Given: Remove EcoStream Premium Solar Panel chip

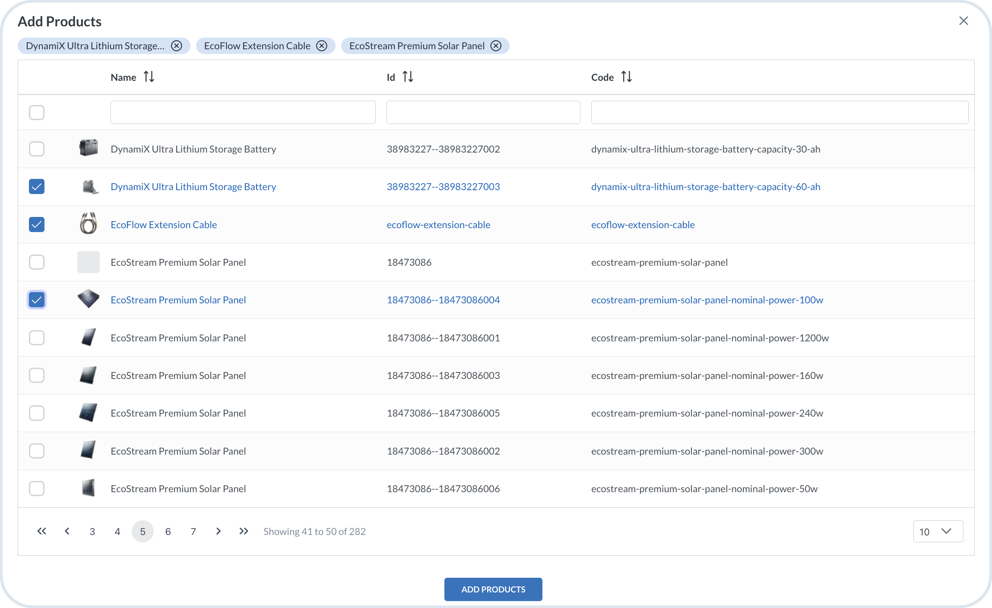Looking at the screenshot, I should pos(496,46).
